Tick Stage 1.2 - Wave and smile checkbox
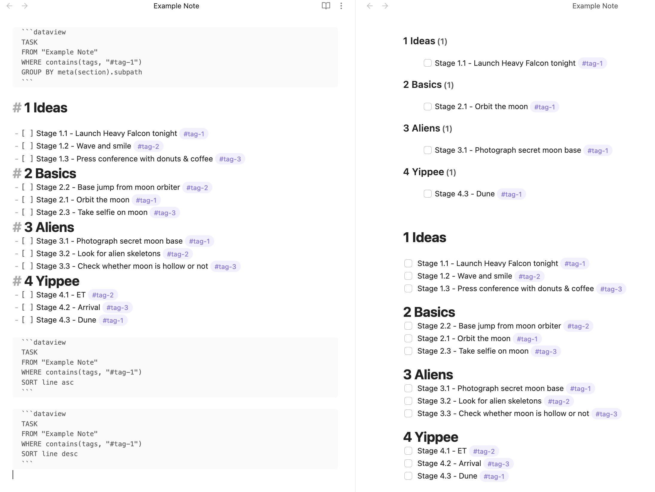655x492 pixels. [x=408, y=276]
